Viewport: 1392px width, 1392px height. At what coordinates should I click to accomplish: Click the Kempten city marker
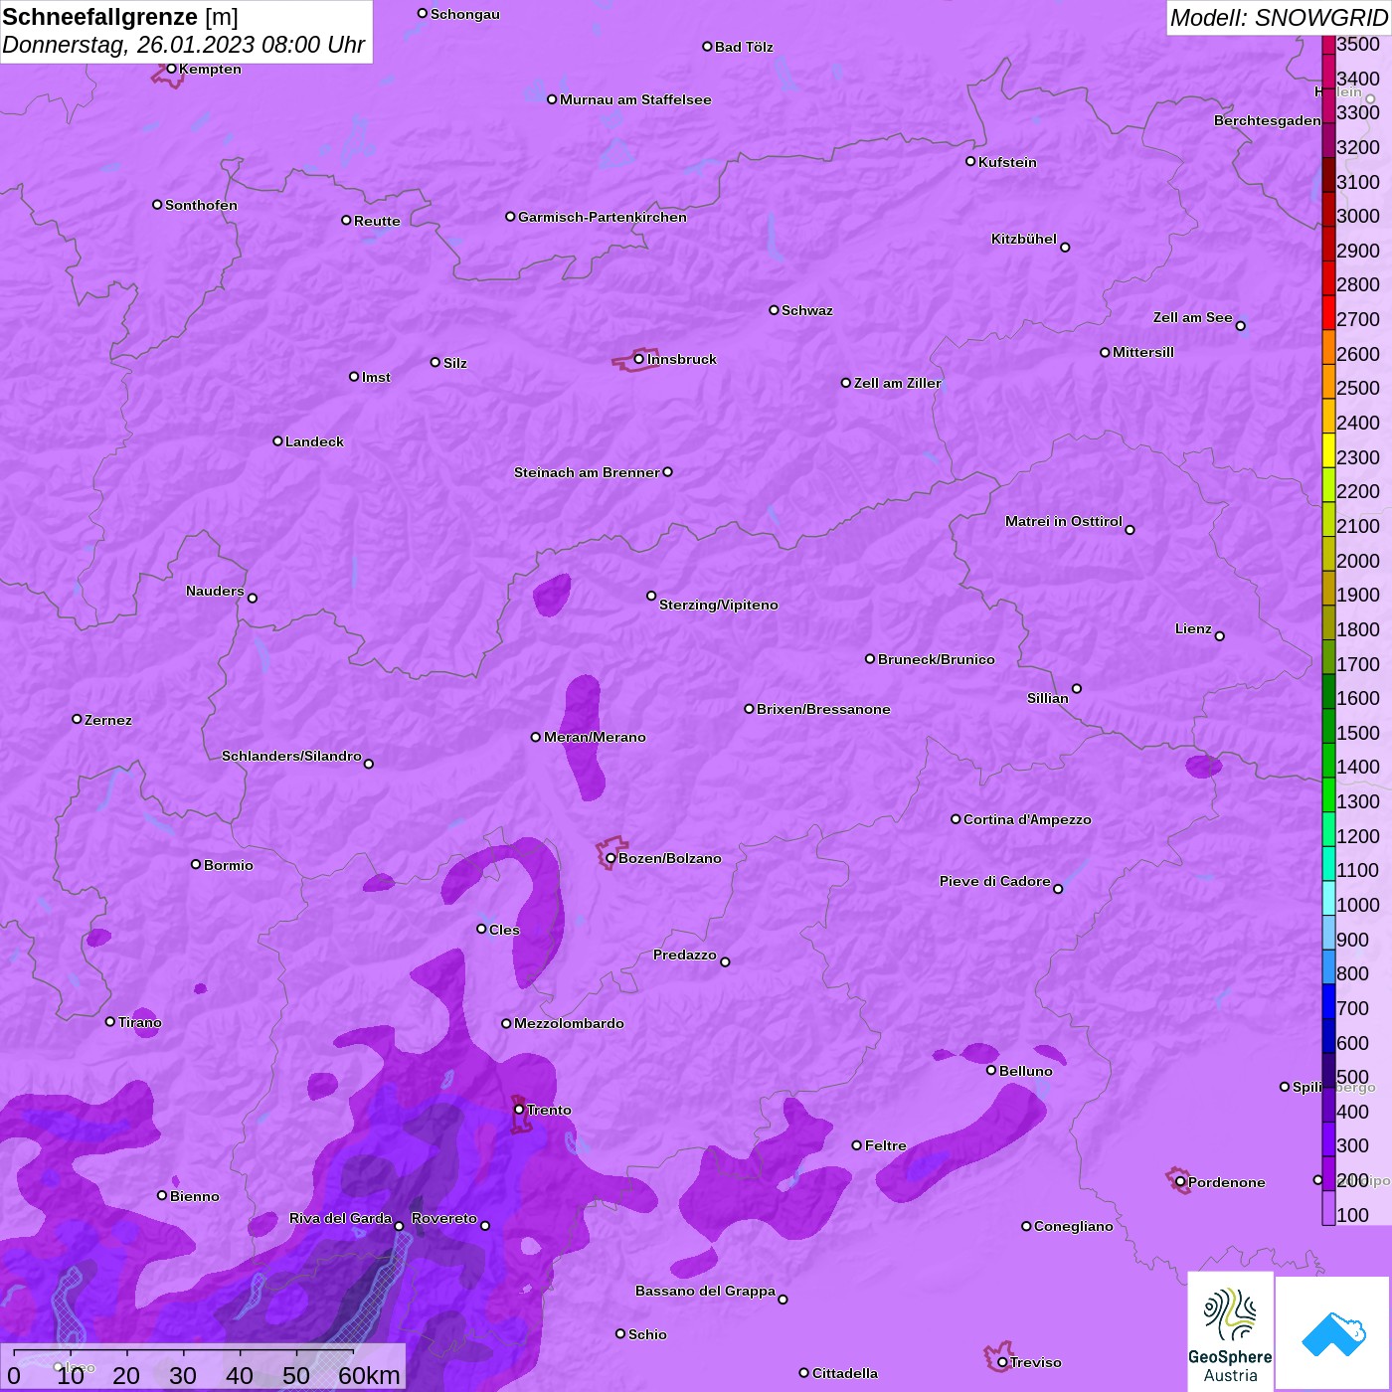pos(171,69)
